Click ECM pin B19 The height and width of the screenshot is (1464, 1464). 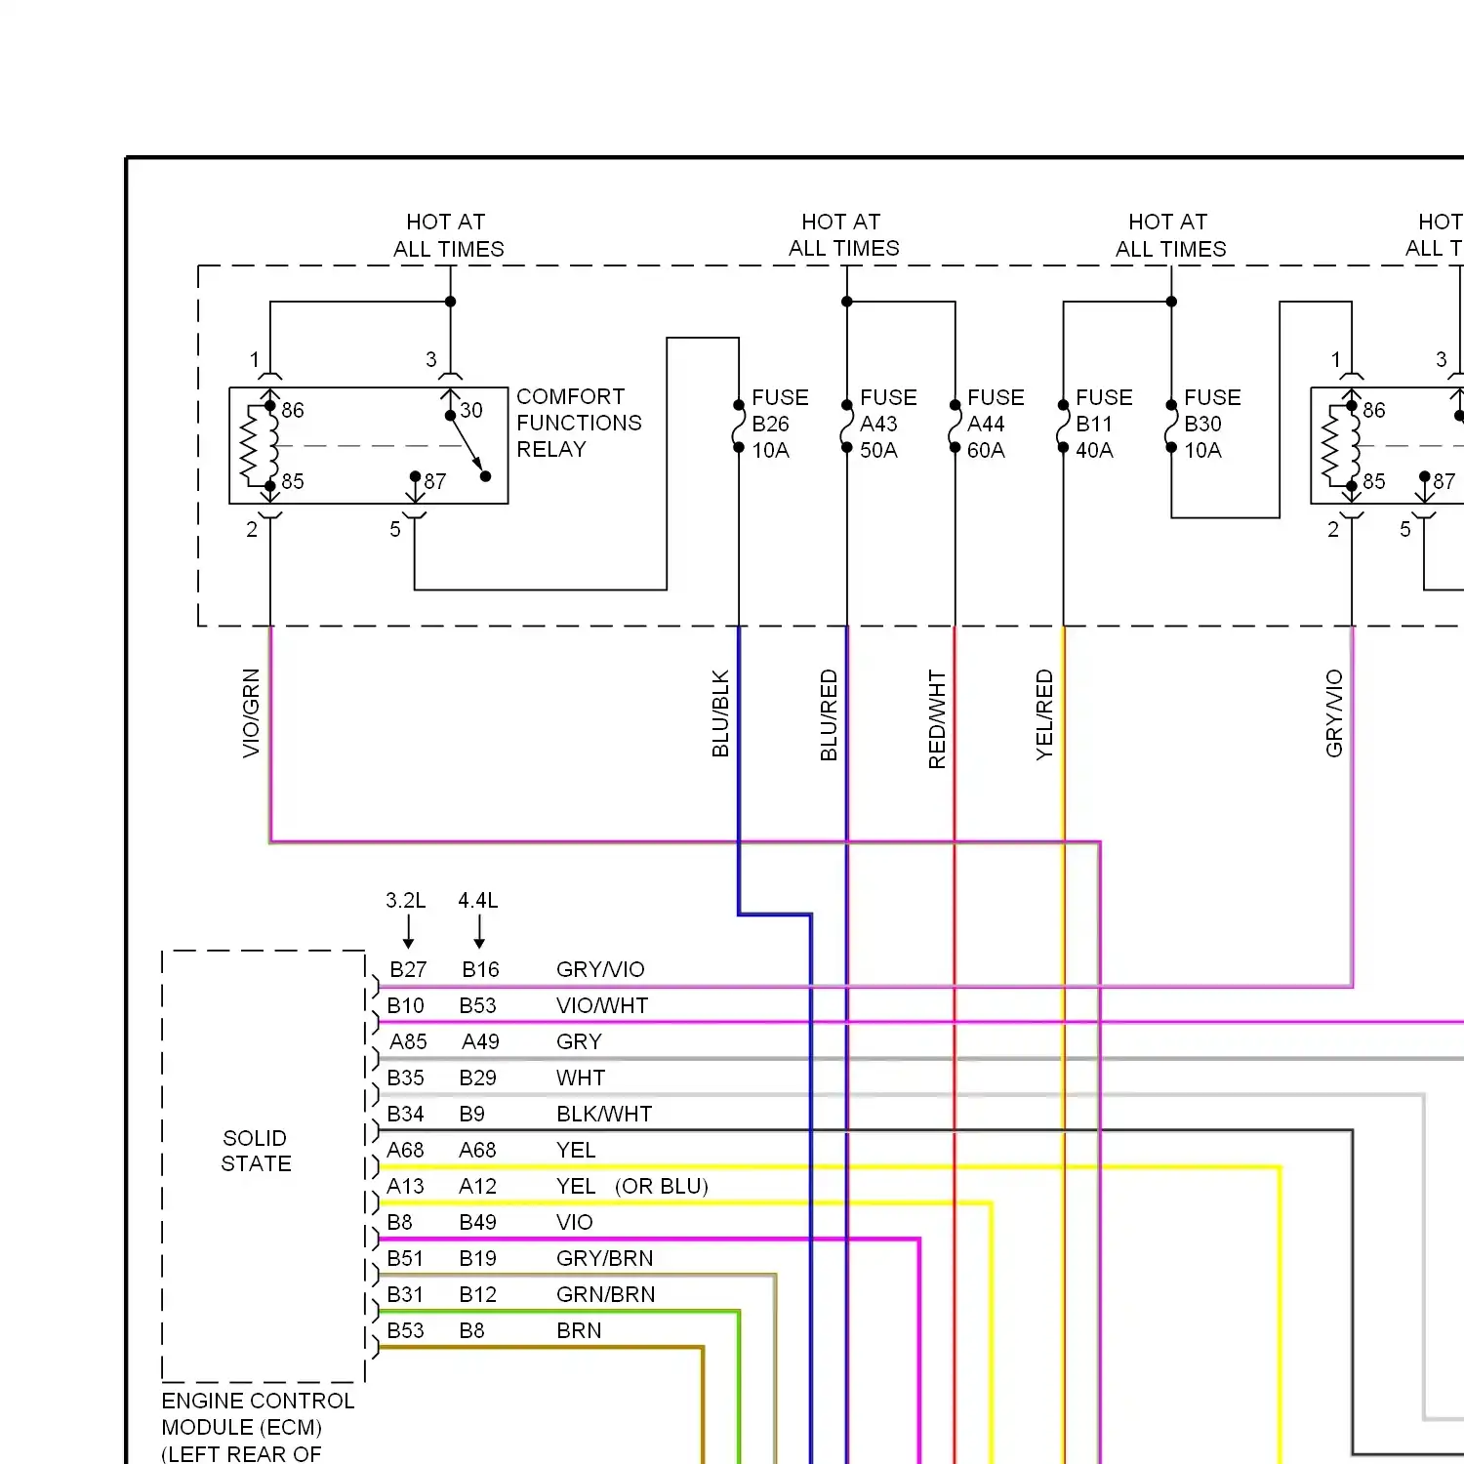click(477, 1258)
